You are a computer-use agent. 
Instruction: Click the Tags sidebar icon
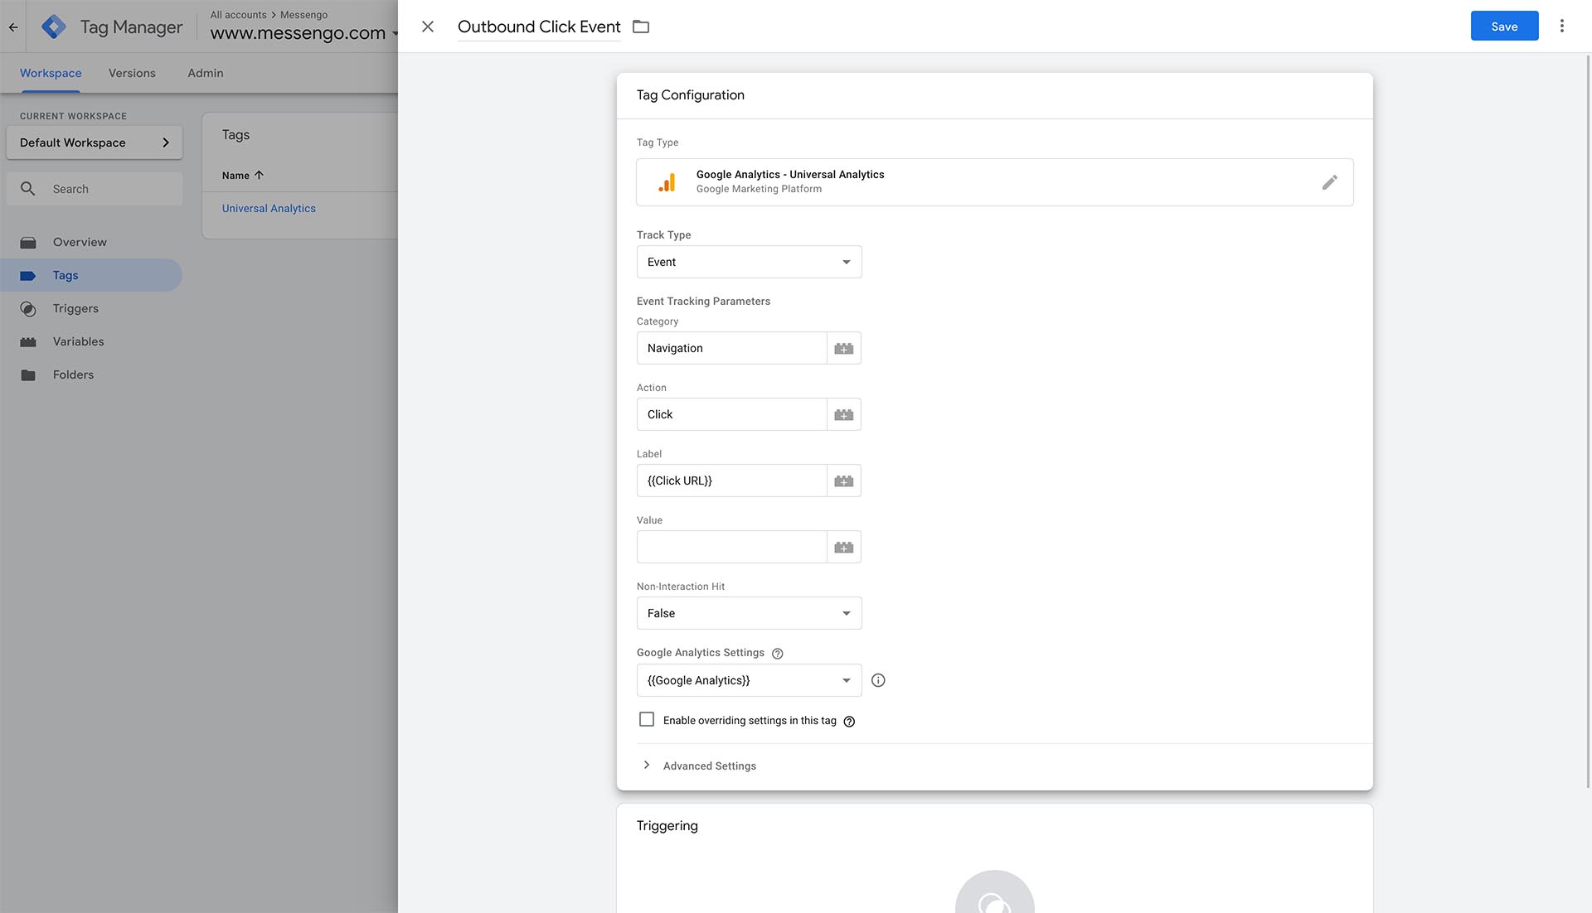click(x=28, y=276)
